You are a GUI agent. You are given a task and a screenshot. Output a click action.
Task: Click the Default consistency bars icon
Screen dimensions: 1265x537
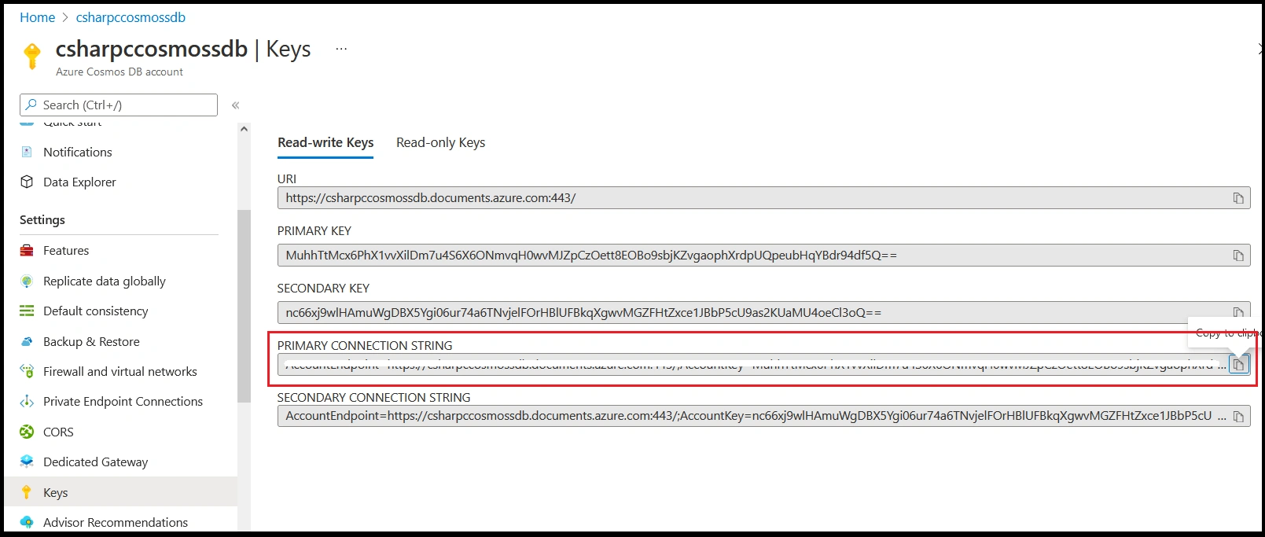click(x=27, y=311)
